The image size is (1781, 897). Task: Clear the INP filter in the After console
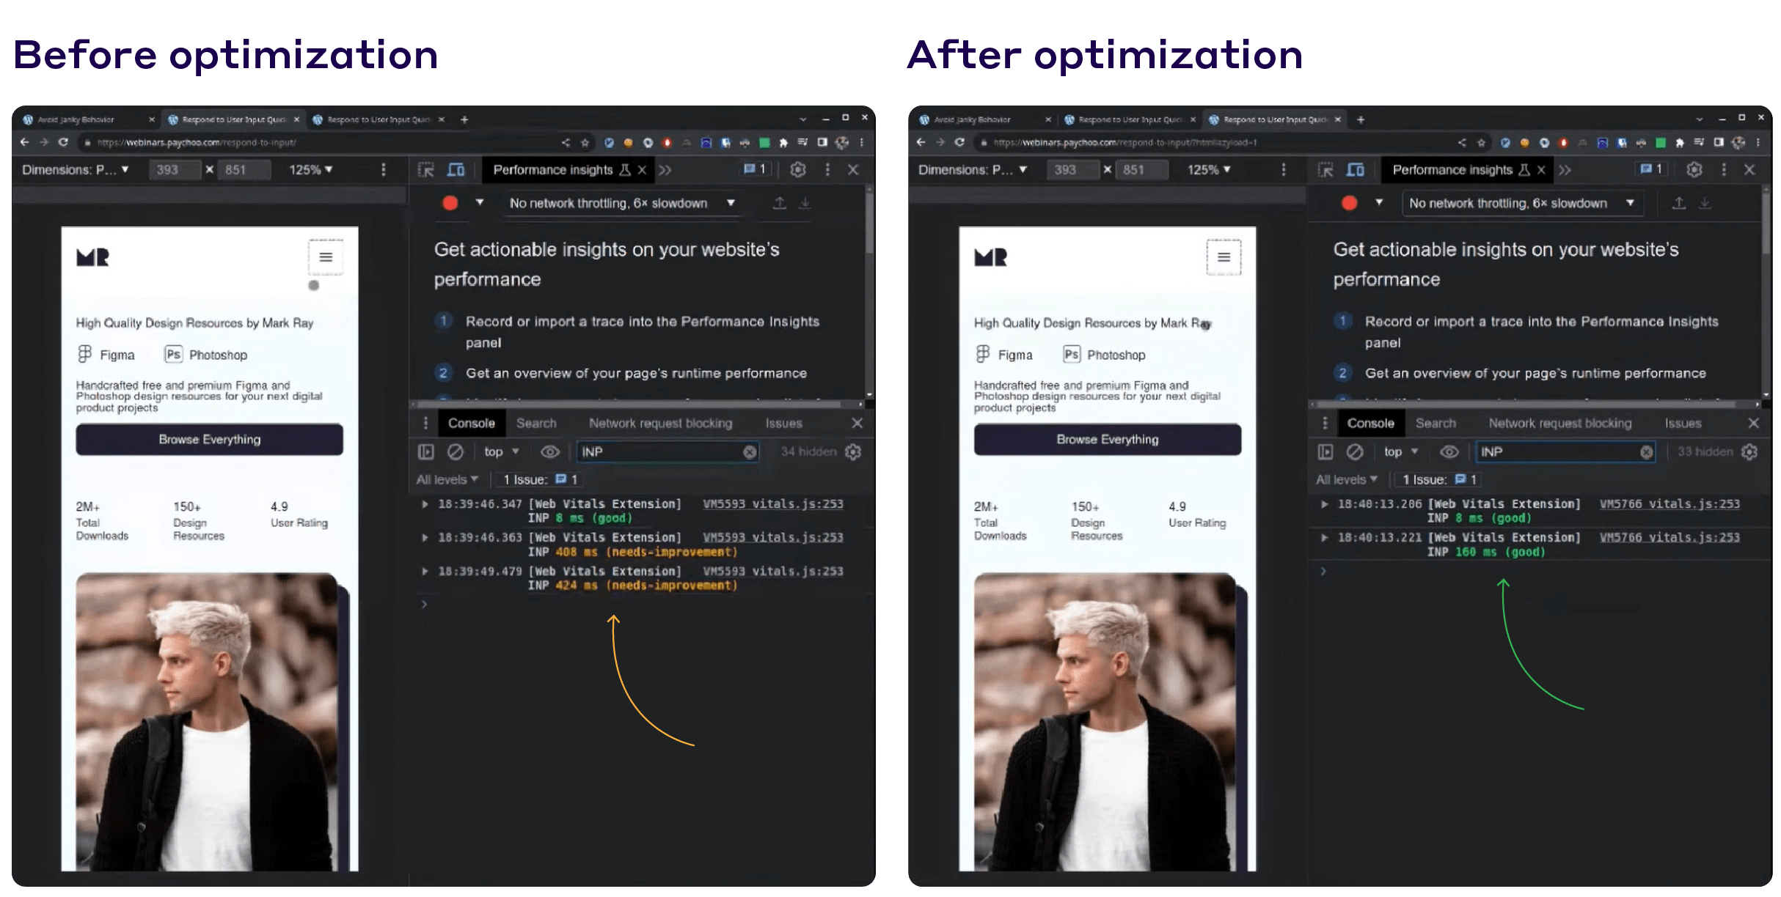coord(1647,452)
